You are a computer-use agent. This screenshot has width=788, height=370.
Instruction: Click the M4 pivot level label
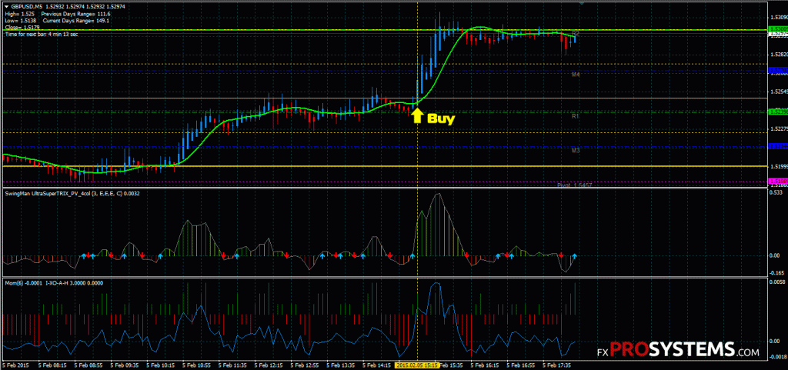tap(576, 75)
